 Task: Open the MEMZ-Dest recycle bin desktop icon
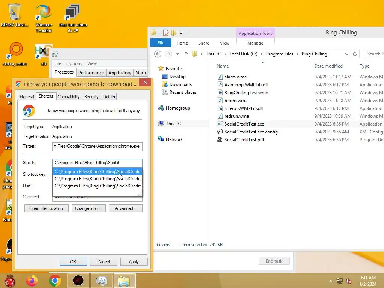(14, 15)
